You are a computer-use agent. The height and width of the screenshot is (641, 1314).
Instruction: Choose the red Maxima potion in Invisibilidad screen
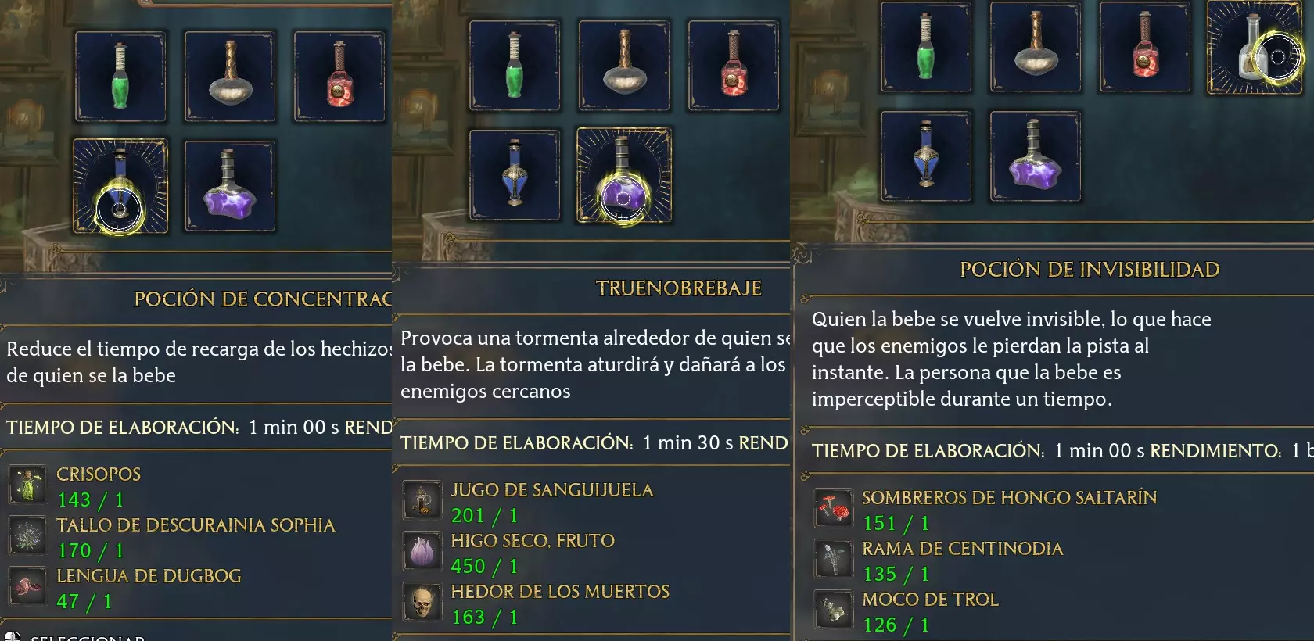click(x=1144, y=47)
